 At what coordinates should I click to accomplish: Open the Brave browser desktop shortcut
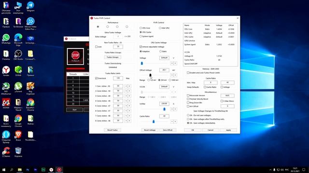[x=18, y=136]
